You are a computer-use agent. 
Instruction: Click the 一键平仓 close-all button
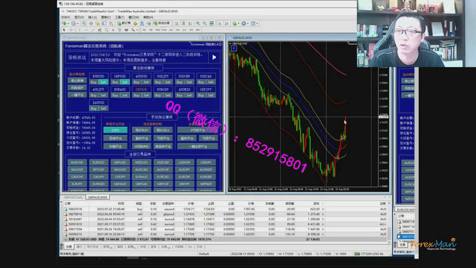click(x=76, y=95)
